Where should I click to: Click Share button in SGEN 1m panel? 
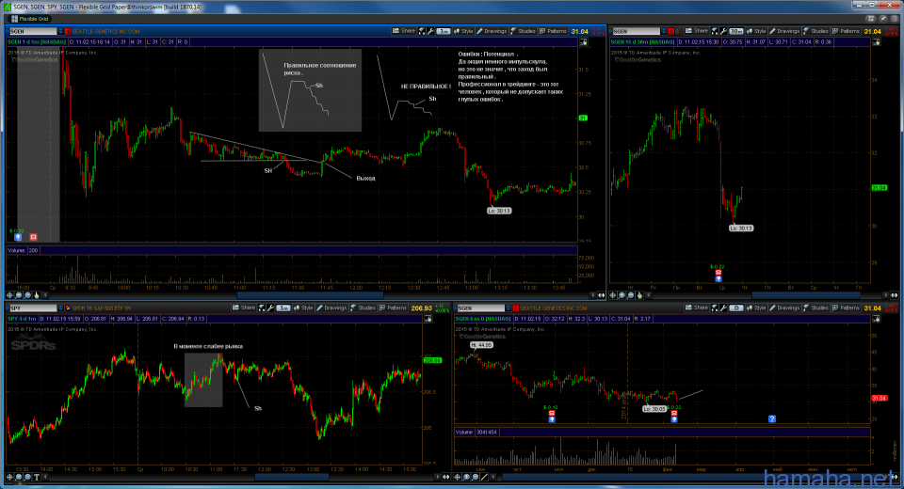click(x=404, y=31)
